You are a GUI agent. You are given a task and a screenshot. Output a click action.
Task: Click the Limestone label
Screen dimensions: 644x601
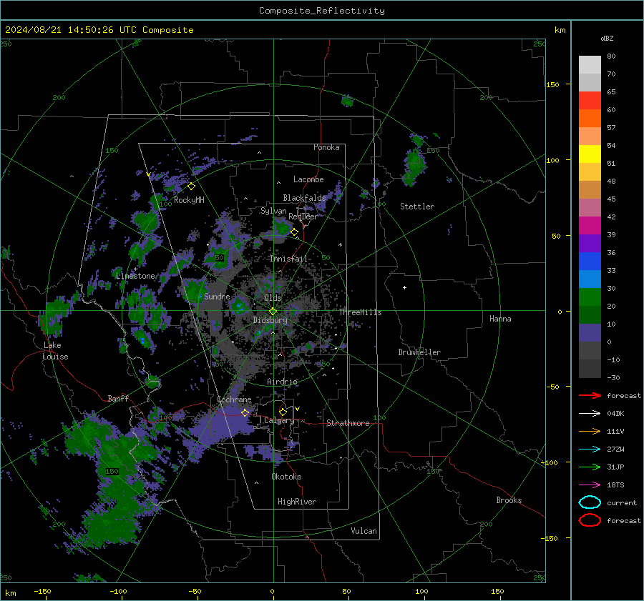click(x=135, y=276)
